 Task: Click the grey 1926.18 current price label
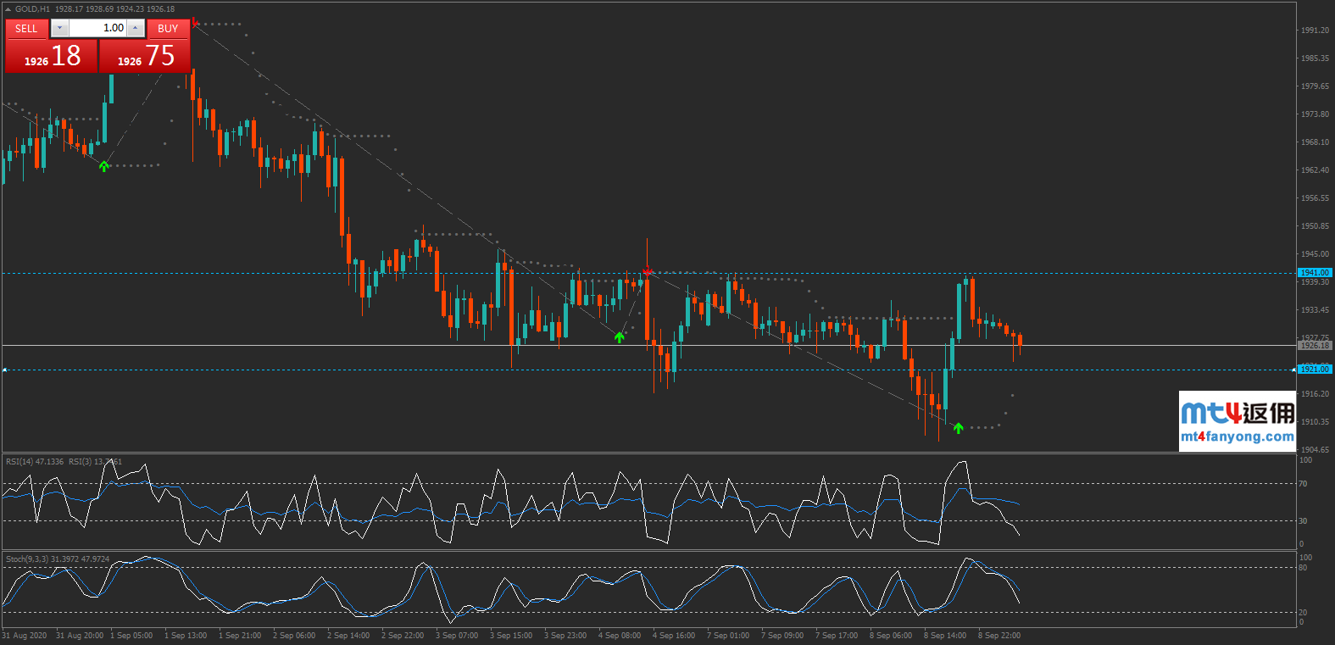pos(1315,346)
